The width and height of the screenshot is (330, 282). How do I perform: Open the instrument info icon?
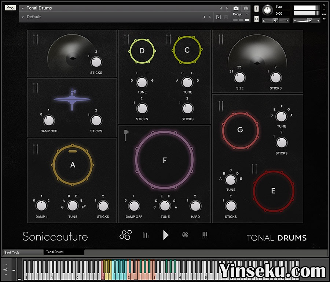(246, 8)
